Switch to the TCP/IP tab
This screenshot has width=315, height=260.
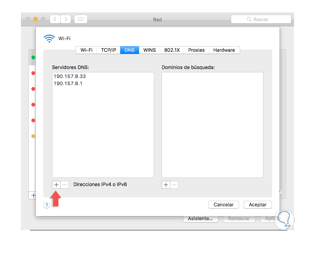point(108,50)
